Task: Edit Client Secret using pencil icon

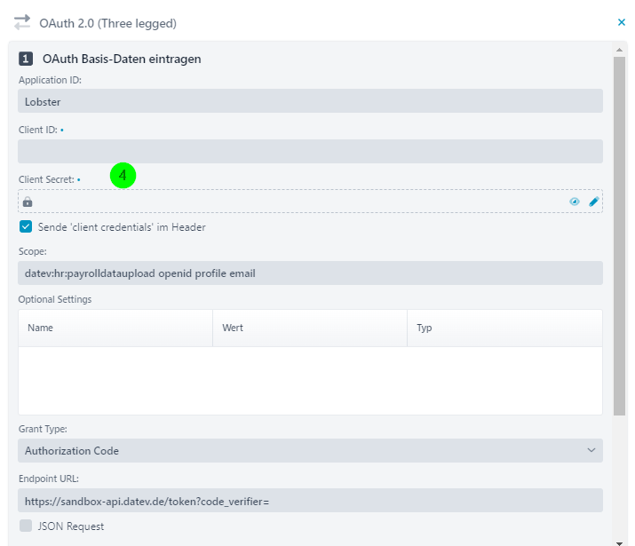Action: coord(593,202)
